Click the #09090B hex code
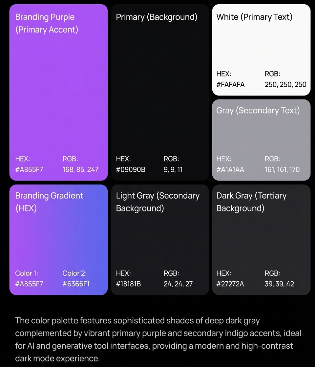Screen dimensions: 315x367 tap(131, 169)
